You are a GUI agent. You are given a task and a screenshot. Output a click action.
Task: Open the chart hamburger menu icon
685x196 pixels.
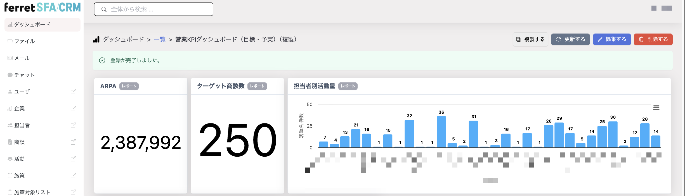point(656,108)
